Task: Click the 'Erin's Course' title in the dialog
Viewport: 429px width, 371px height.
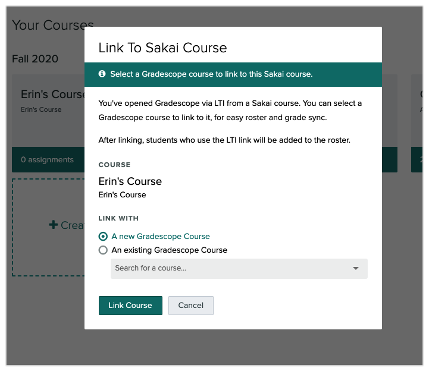Action: coord(130,181)
